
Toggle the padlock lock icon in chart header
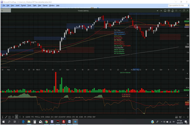tap(173, 11)
